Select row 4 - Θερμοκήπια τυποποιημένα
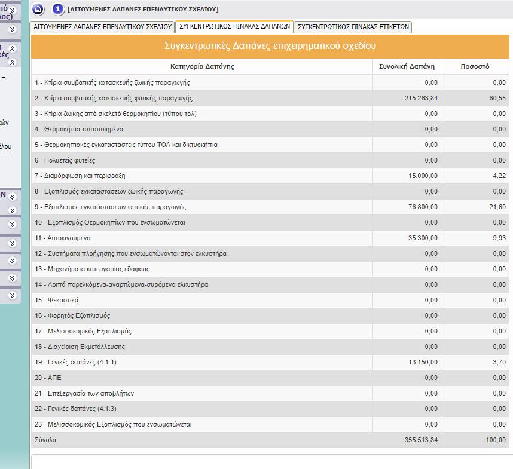This screenshot has width=513, height=469. click(x=270, y=130)
